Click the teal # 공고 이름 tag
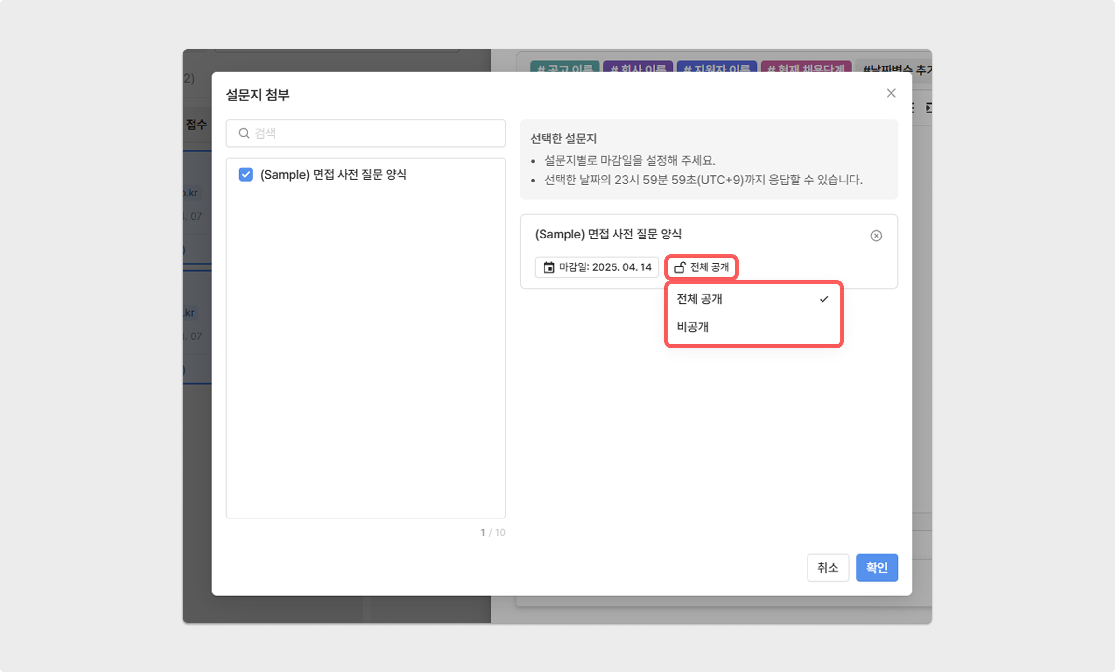Image resolution: width=1115 pixels, height=672 pixels. click(565, 67)
